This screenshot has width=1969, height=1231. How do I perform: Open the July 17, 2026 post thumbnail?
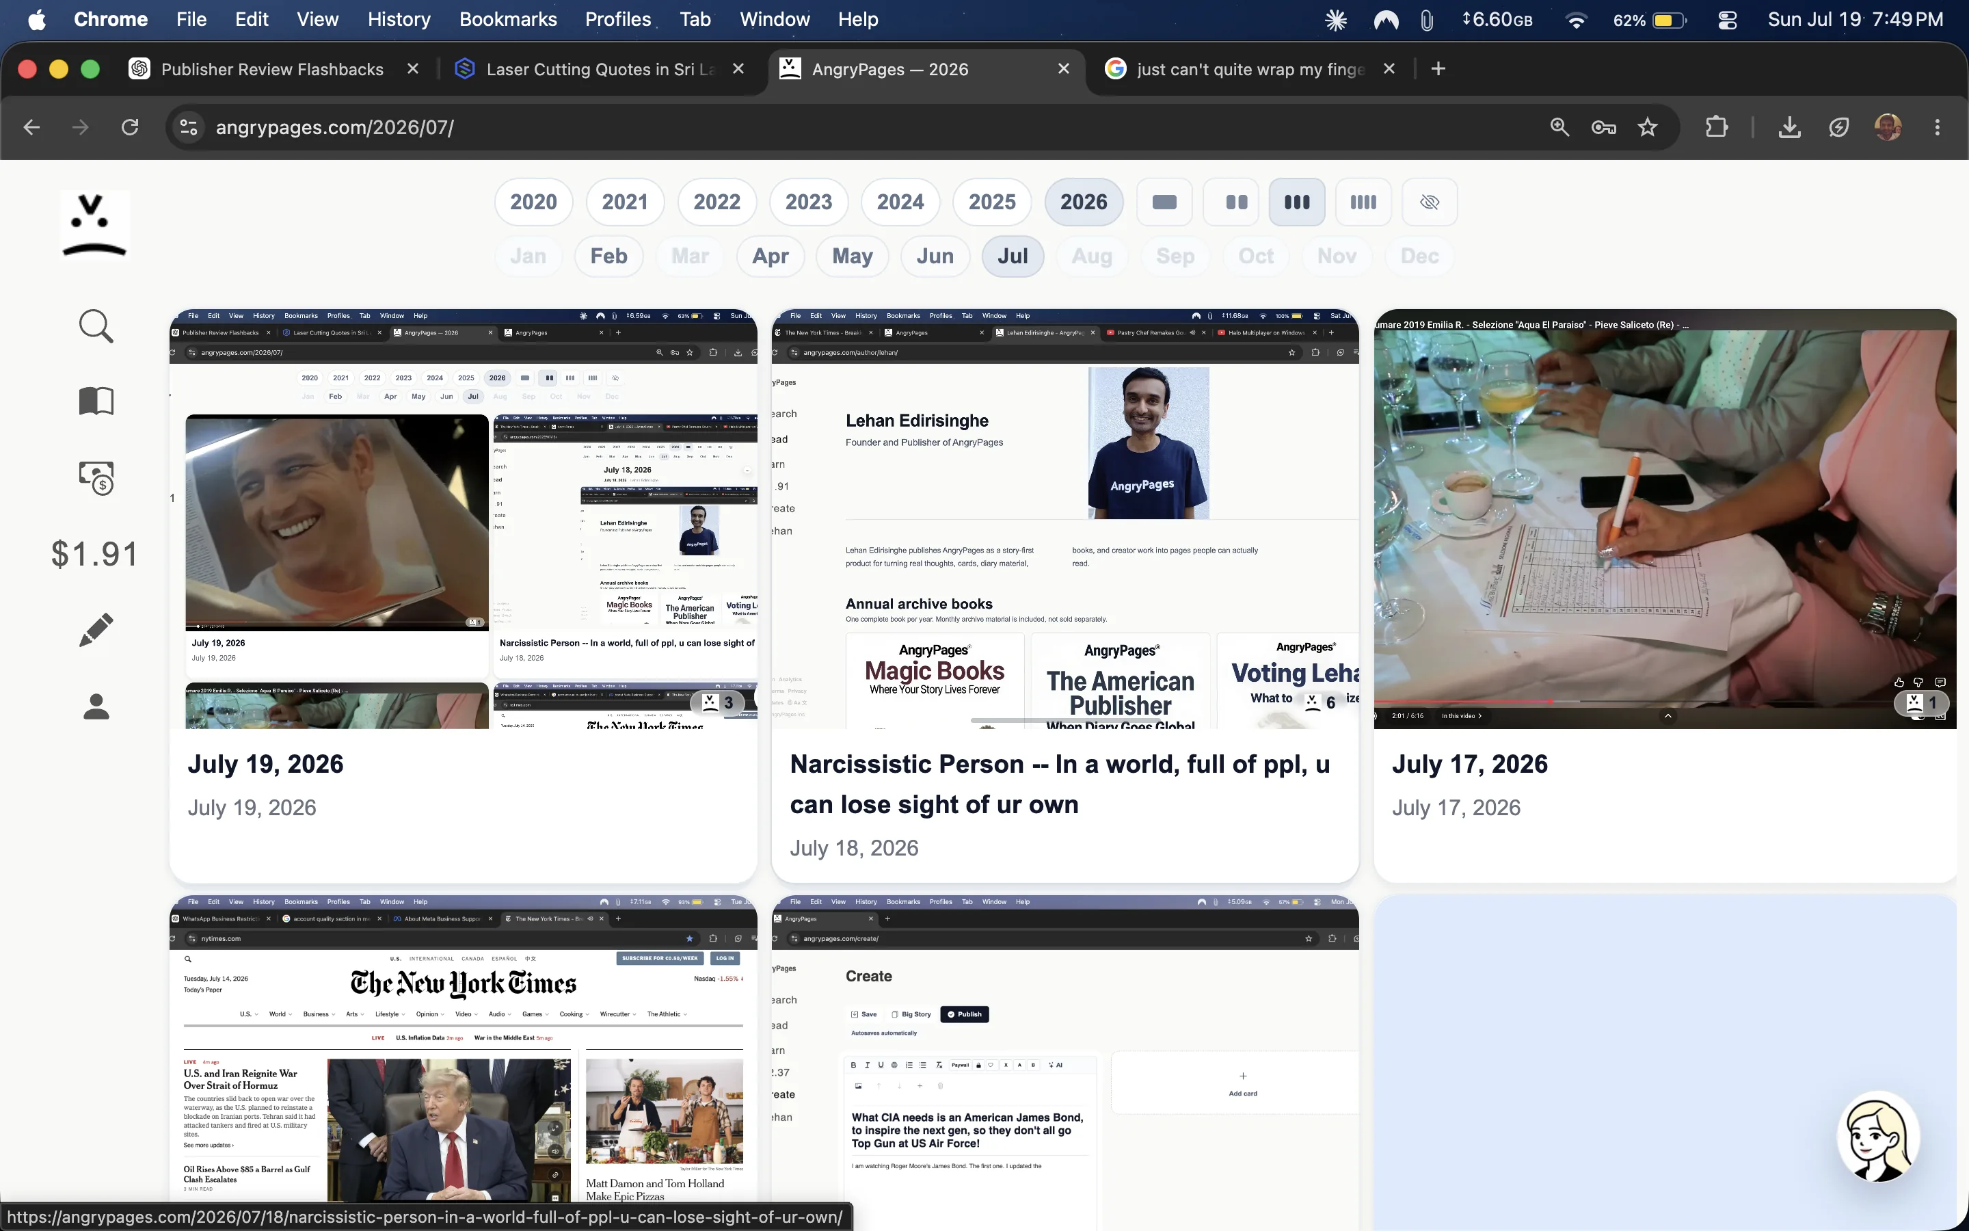pos(1665,518)
